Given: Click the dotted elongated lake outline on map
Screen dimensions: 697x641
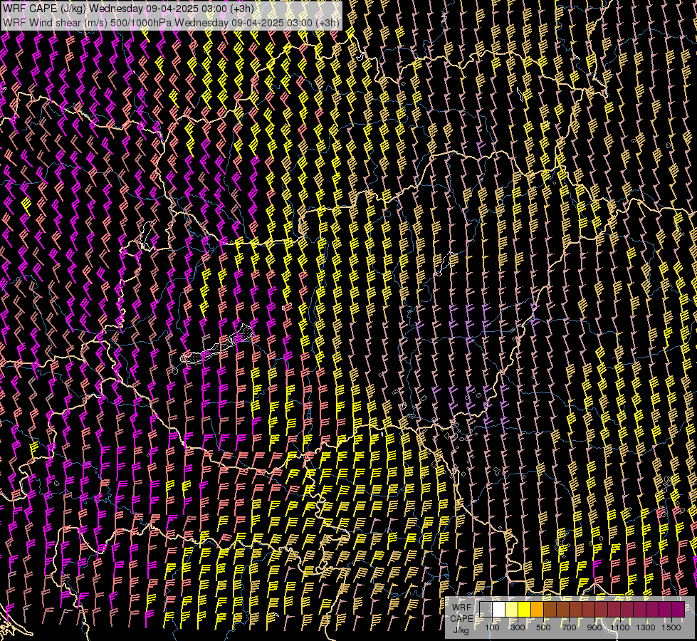Looking at the screenshot, I should pyautogui.click(x=217, y=345).
